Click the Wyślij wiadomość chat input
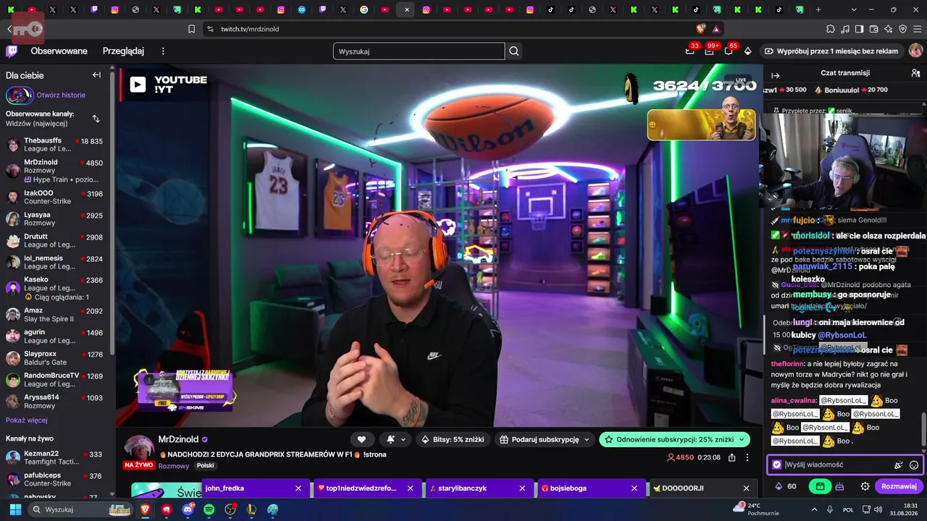Viewport: 927px width, 521px height. pyautogui.click(x=838, y=465)
